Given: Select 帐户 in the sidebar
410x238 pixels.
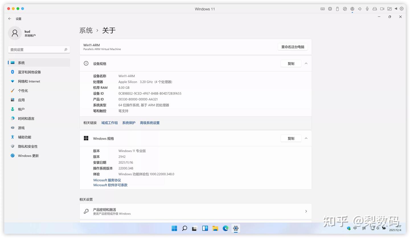Looking at the screenshot, I should click(21, 109).
